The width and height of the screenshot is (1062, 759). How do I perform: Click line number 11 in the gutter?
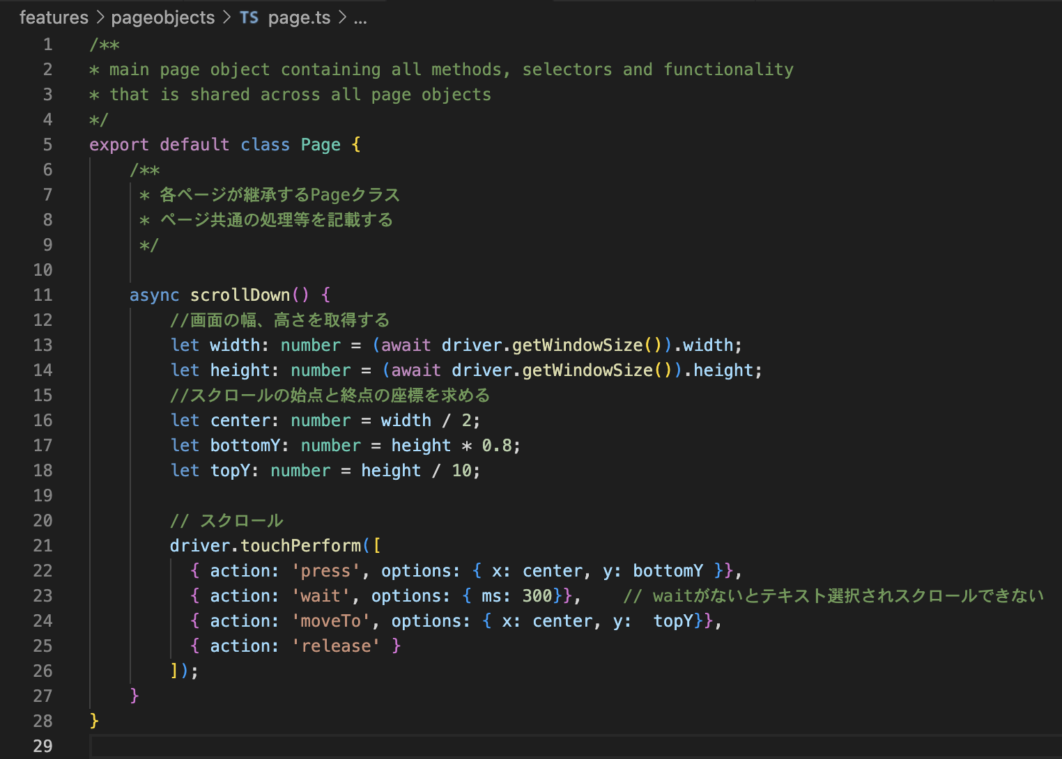click(43, 295)
